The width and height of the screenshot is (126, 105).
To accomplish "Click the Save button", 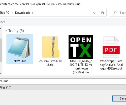I will coord(119,98).
